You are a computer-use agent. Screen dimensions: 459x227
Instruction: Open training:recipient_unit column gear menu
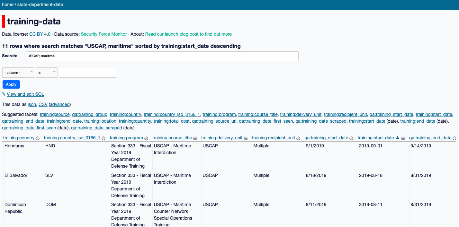(x=298, y=138)
